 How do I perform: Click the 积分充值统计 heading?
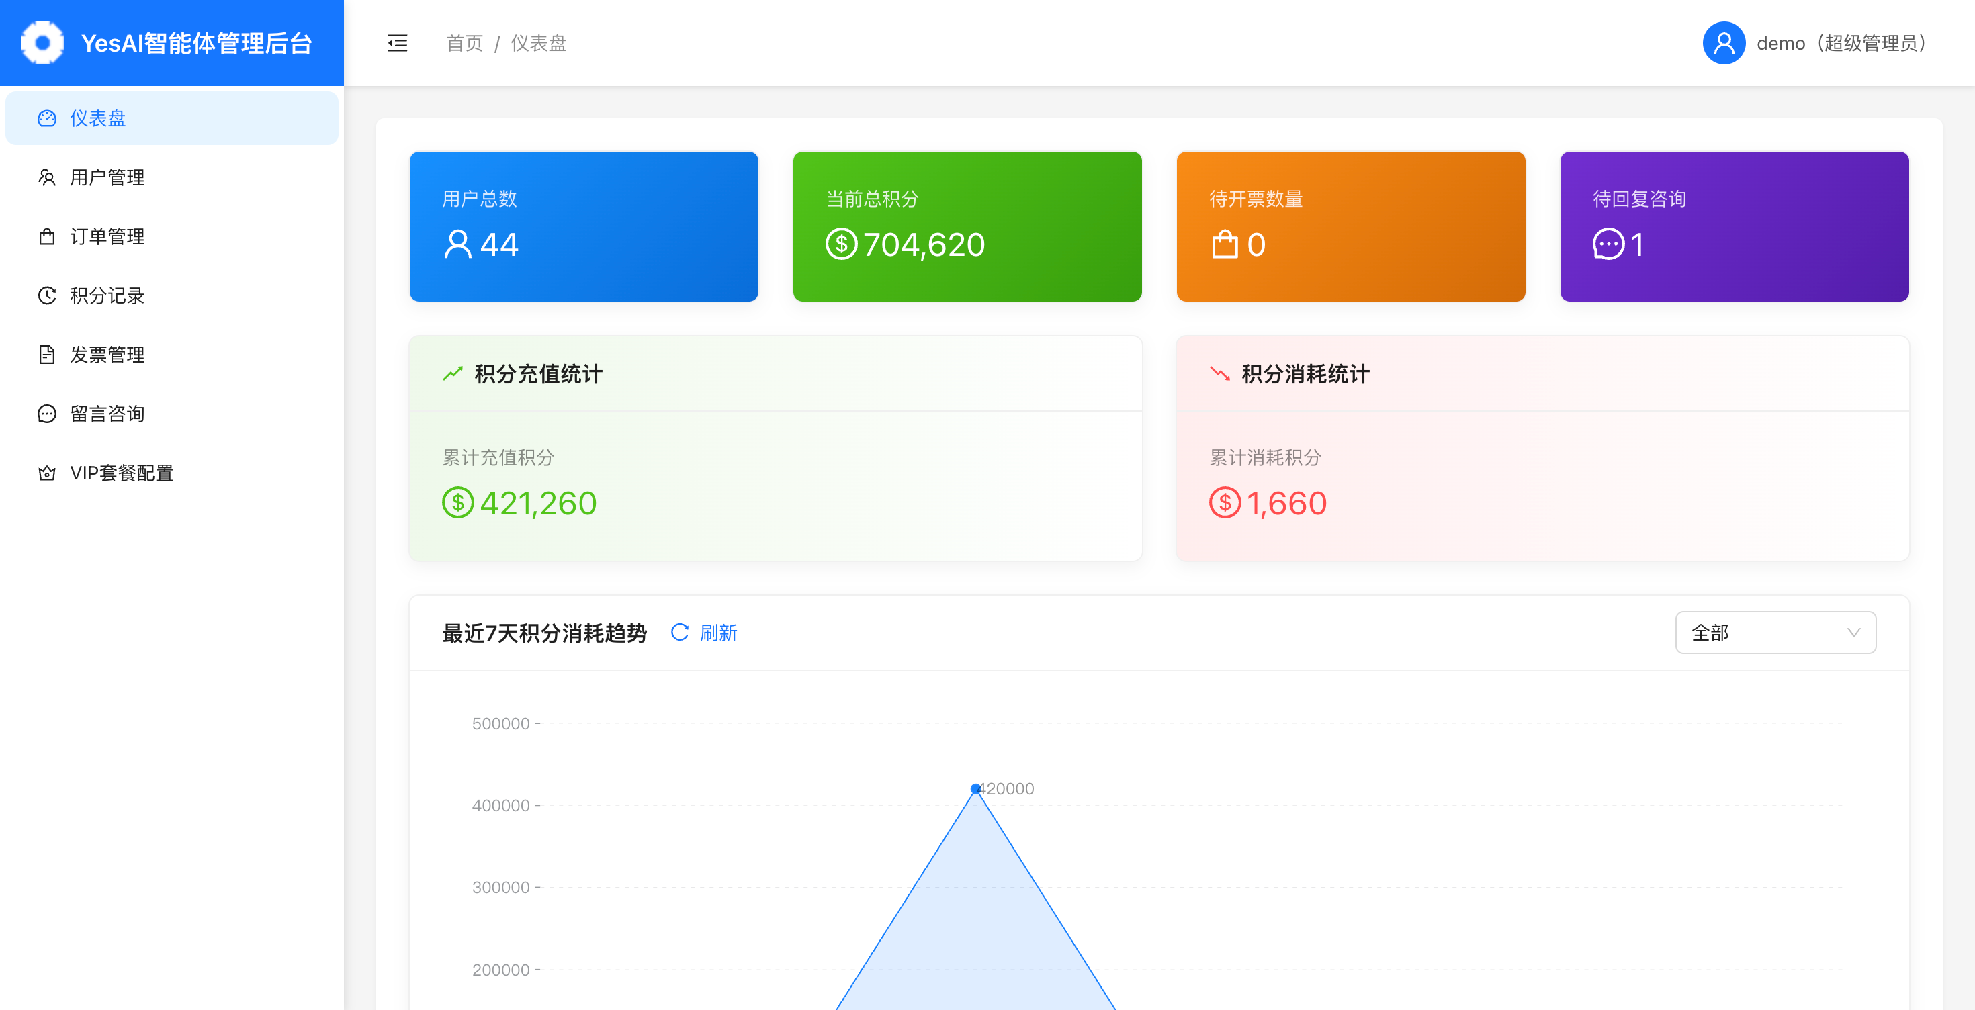click(x=537, y=373)
